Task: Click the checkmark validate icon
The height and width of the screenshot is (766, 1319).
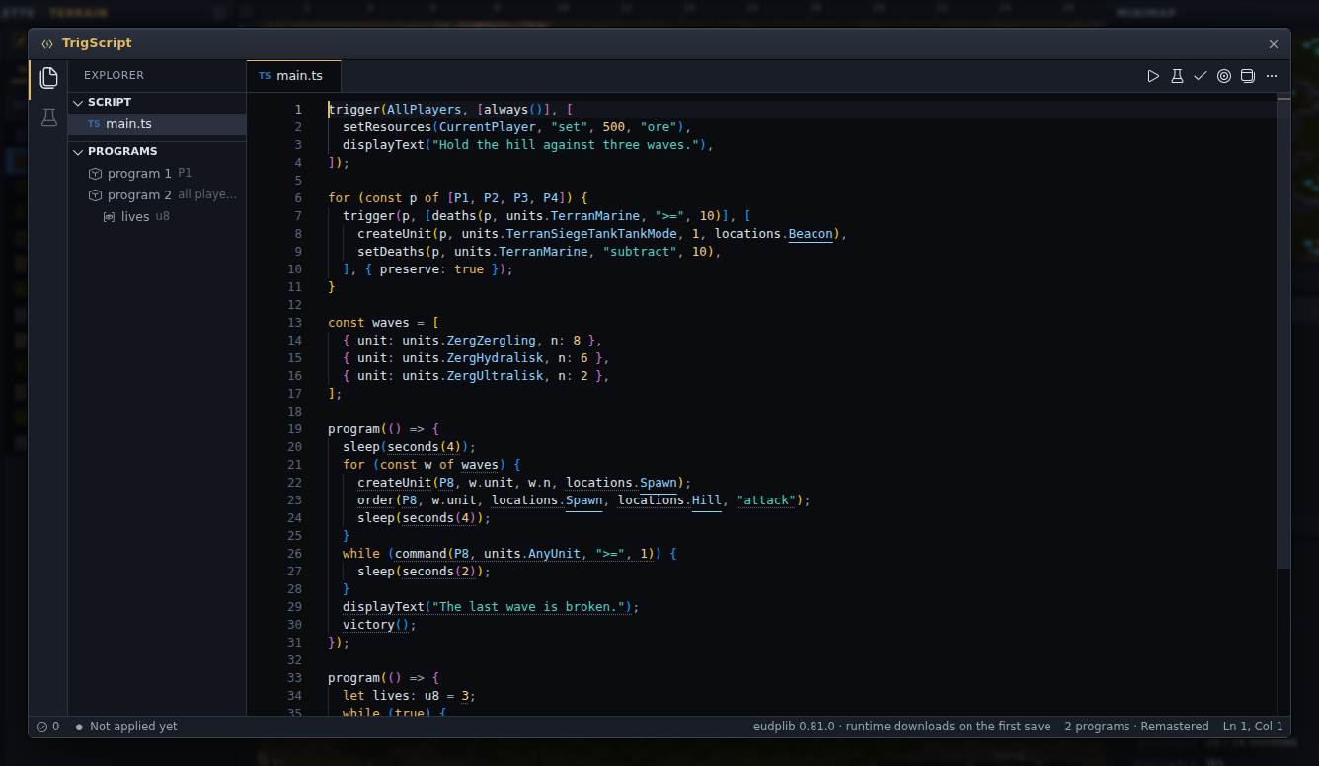Action: tap(1201, 76)
